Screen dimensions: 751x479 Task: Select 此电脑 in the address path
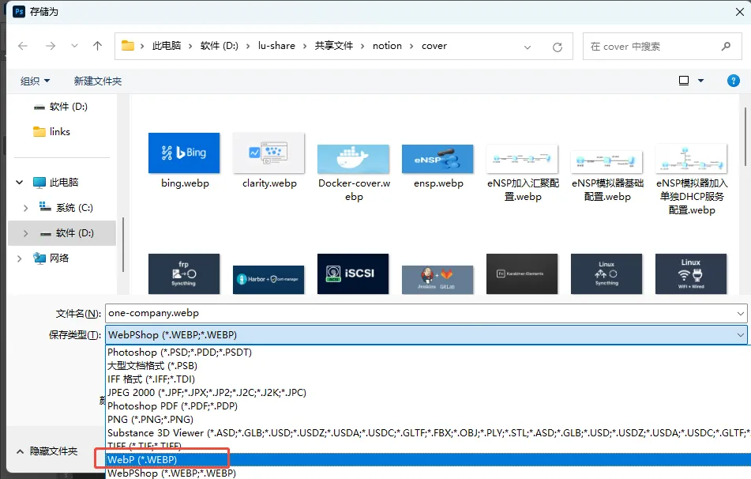click(x=166, y=46)
